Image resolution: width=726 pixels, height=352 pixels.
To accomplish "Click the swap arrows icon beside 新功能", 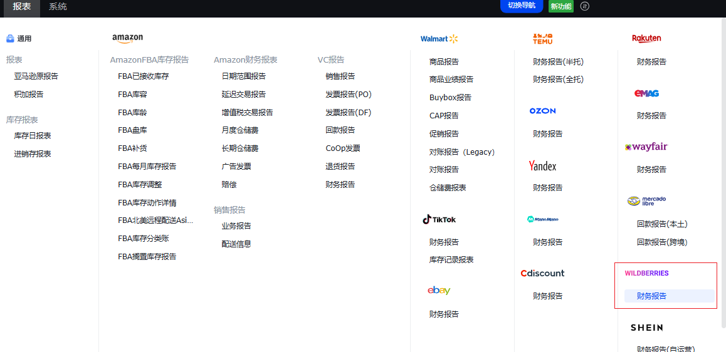I will pyautogui.click(x=585, y=6).
